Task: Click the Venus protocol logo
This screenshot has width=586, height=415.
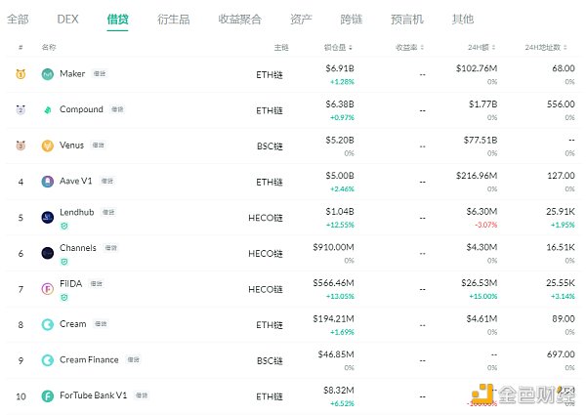Action: [48, 145]
